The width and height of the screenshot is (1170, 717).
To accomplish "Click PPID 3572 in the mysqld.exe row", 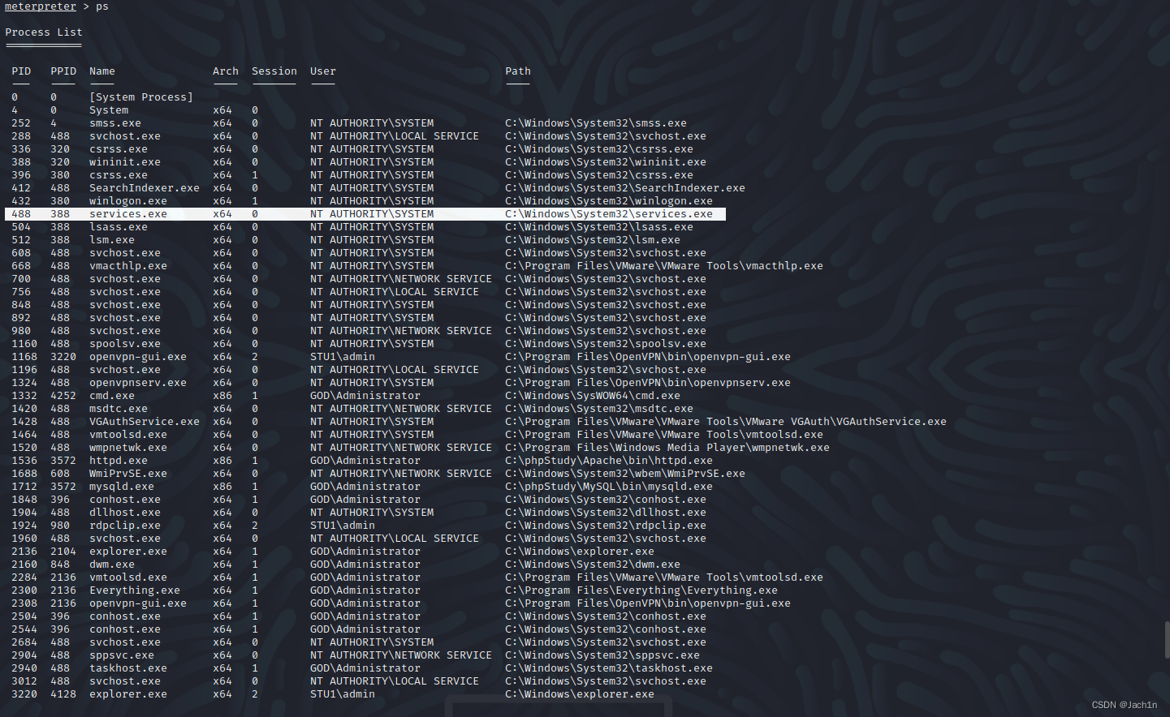I will 63,487.
